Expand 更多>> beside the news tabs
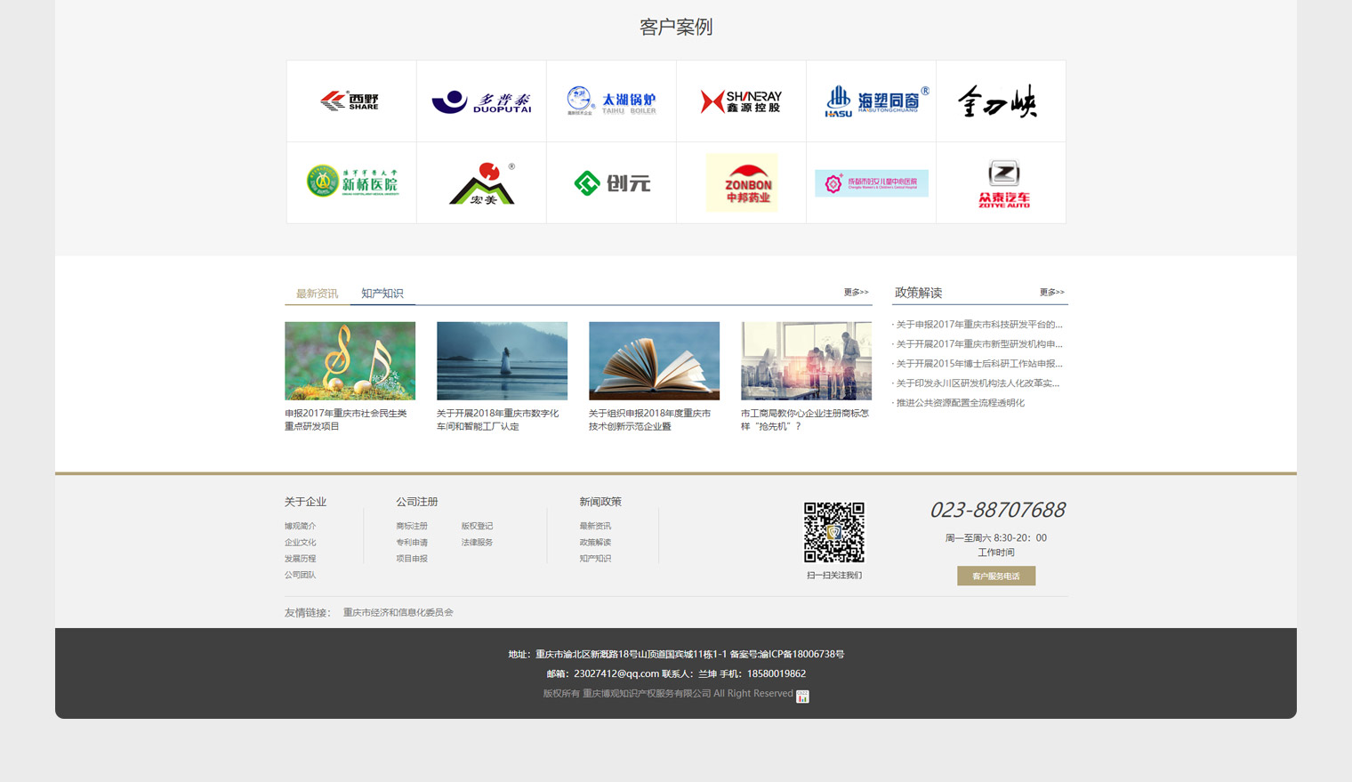Screen dimensions: 1352x782 (856, 293)
